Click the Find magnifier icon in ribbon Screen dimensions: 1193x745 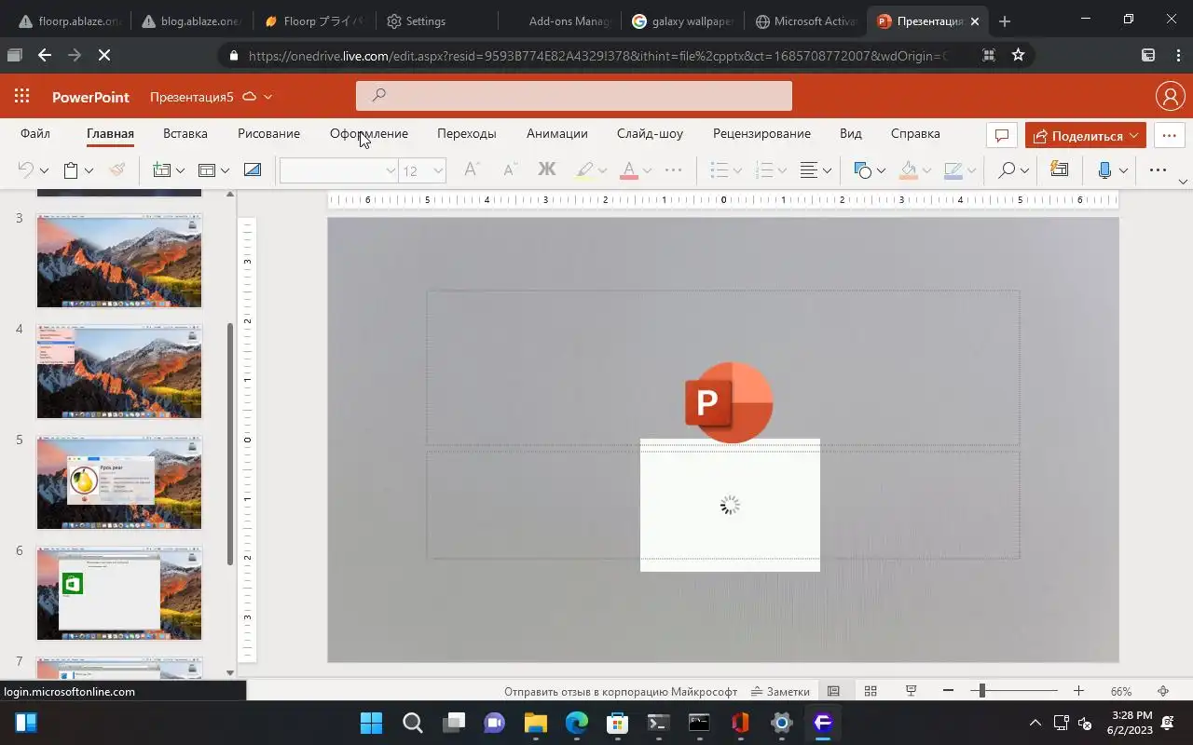click(1007, 170)
